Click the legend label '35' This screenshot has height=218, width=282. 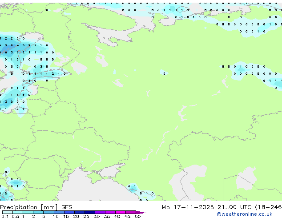tap(107, 216)
